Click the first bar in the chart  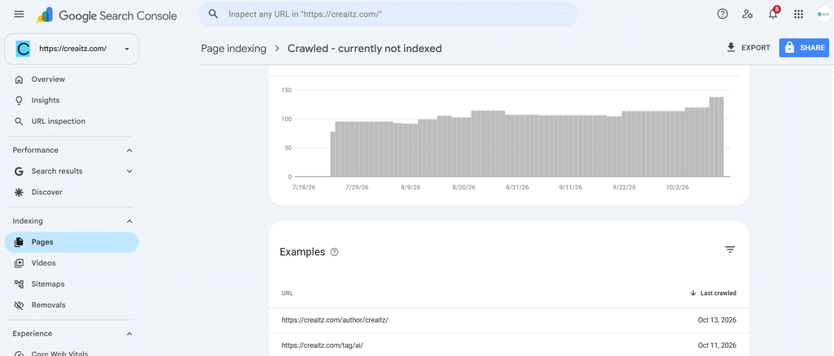point(333,154)
